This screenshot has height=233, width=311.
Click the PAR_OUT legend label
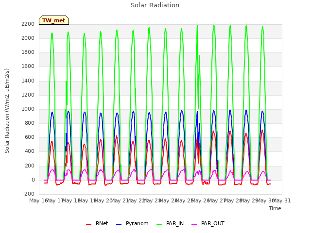pyautogui.click(x=213, y=223)
